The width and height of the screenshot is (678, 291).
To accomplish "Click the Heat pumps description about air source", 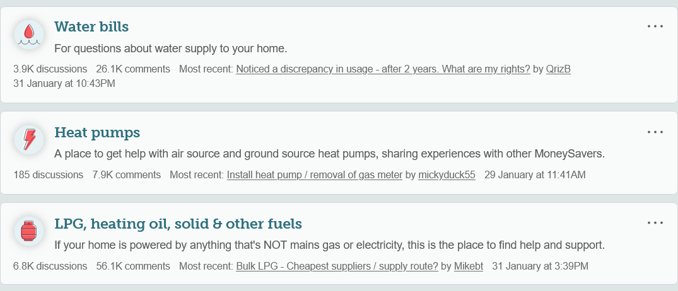I will (329, 154).
